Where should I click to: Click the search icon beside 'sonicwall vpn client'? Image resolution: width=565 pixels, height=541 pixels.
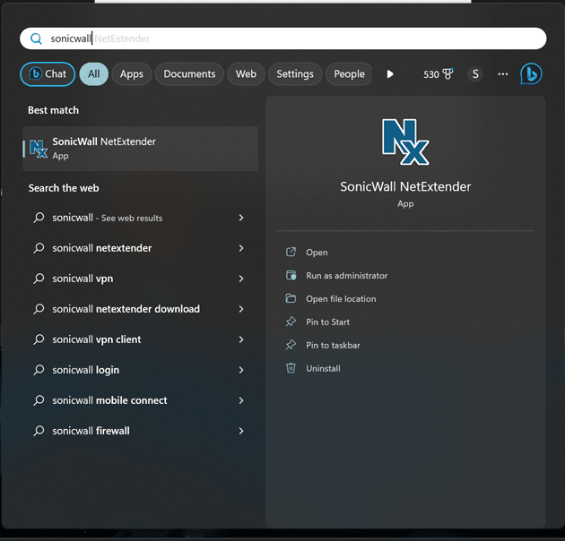[39, 339]
